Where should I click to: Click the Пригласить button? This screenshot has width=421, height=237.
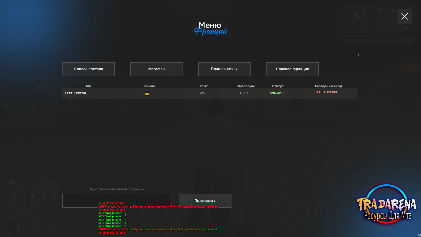tap(205, 201)
